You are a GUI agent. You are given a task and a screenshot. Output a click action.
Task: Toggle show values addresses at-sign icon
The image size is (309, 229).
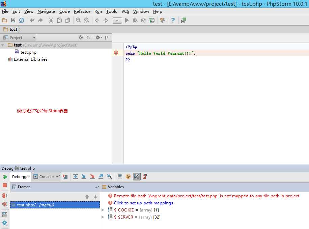pyautogui.click(x=128, y=176)
